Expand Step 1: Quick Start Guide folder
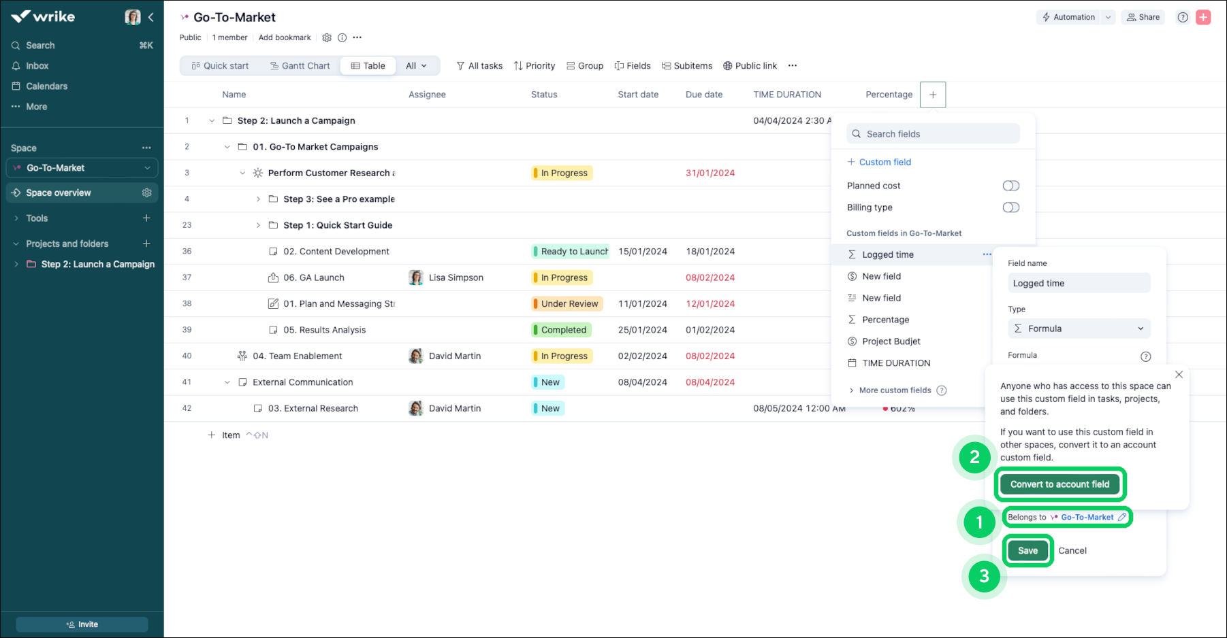This screenshot has width=1227, height=638. (258, 225)
